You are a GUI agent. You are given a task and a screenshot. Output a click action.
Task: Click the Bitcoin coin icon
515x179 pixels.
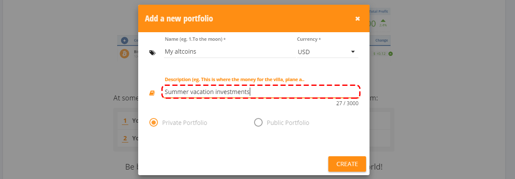click(124, 54)
